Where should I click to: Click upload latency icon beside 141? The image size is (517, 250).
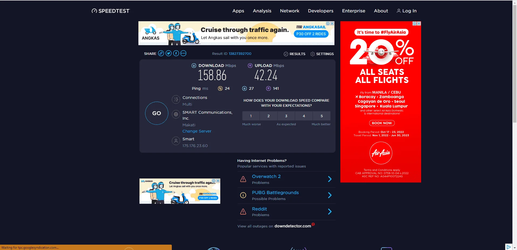268,88
